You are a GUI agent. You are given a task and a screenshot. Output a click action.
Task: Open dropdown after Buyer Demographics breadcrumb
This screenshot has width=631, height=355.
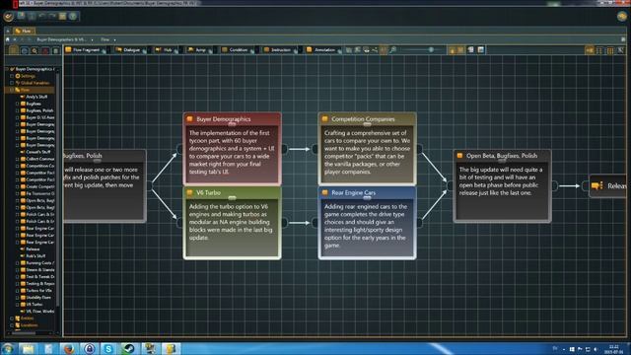coord(92,39)
